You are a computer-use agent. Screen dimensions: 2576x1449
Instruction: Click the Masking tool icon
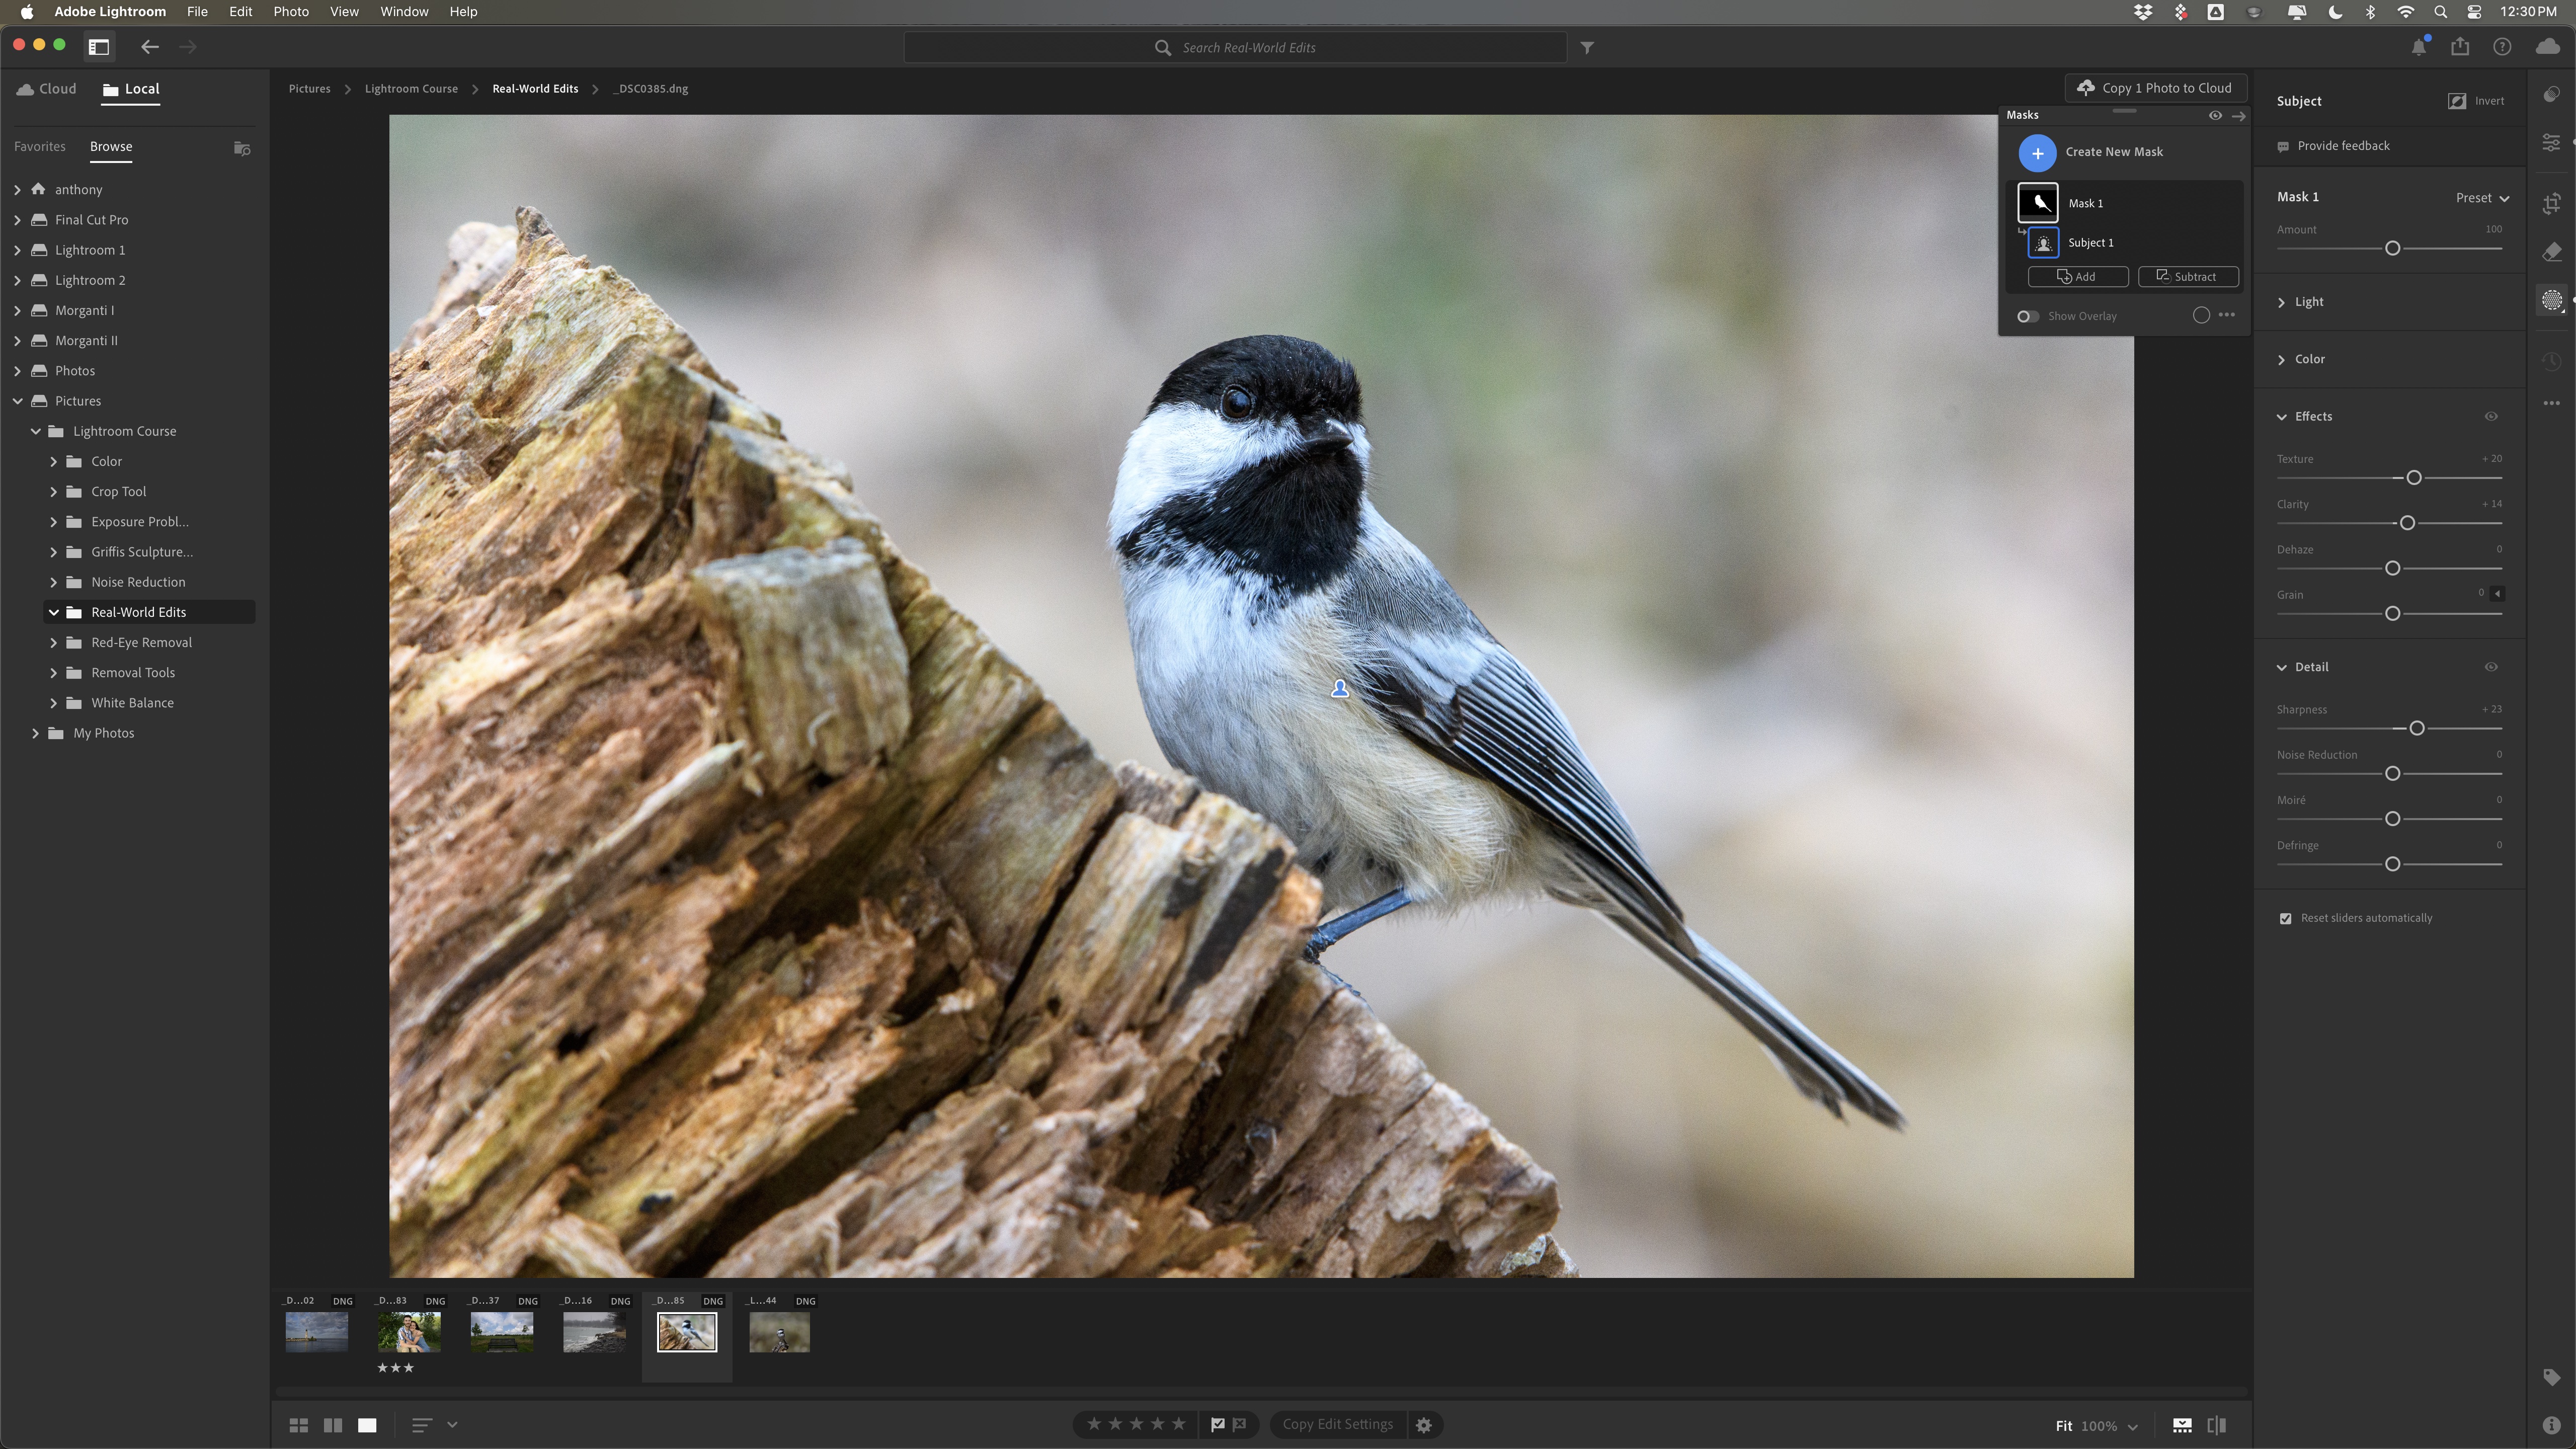coord(2551,300)
